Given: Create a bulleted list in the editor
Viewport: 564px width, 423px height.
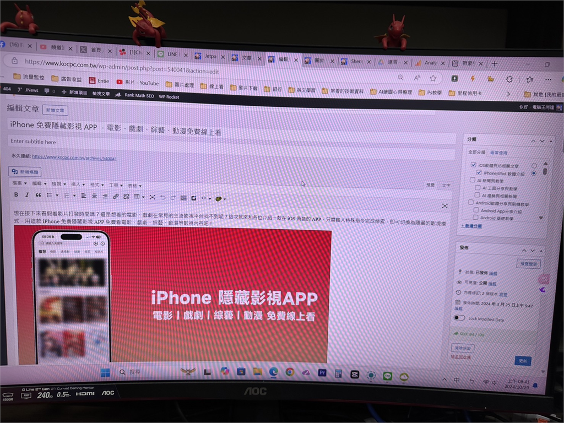Looking at the screenshot, I should [50, 196].
